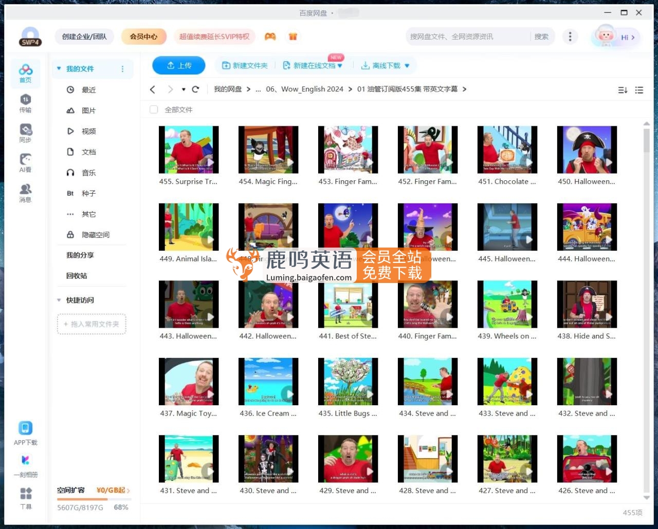This screenshot has width=658, height=529.
Task: Switch to list view icon
Action: point(639,90)
